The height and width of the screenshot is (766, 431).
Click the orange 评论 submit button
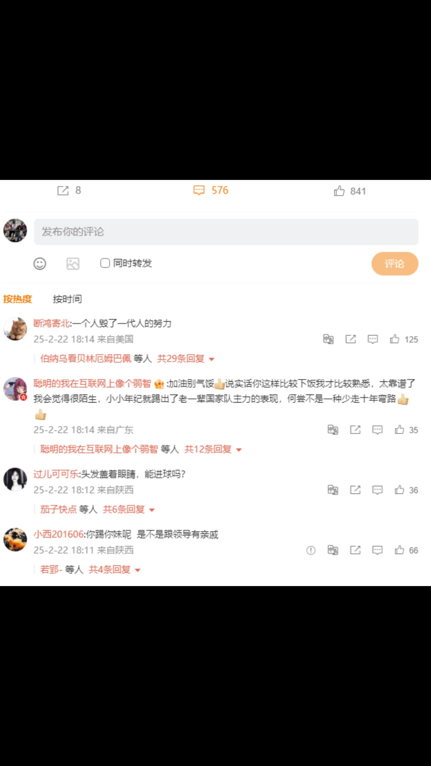point(395,264)
